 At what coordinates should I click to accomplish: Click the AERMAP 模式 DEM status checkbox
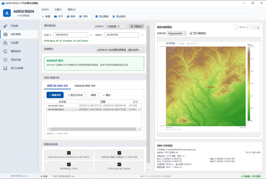[x=119, y=153]
